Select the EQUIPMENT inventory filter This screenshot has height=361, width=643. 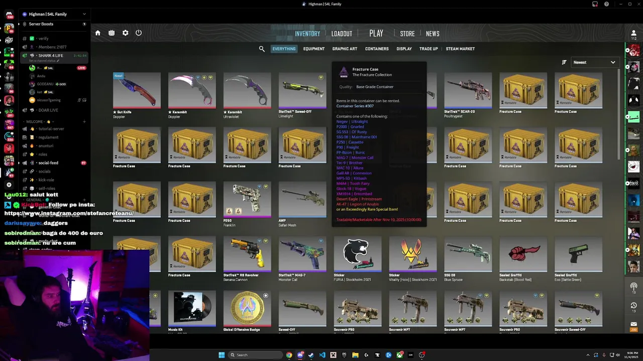click(314, 49)
